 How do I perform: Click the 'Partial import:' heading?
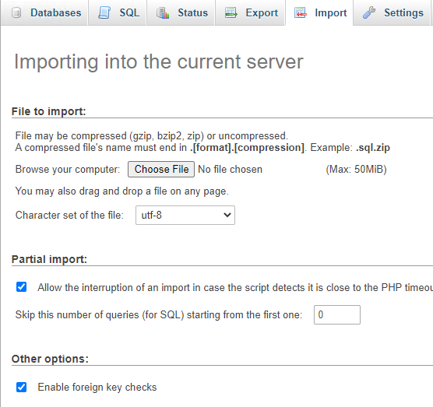pyautogui.click(x=49, y=259)
